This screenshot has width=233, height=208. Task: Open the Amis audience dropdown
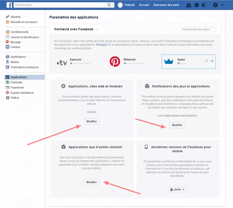coord(177,189)
